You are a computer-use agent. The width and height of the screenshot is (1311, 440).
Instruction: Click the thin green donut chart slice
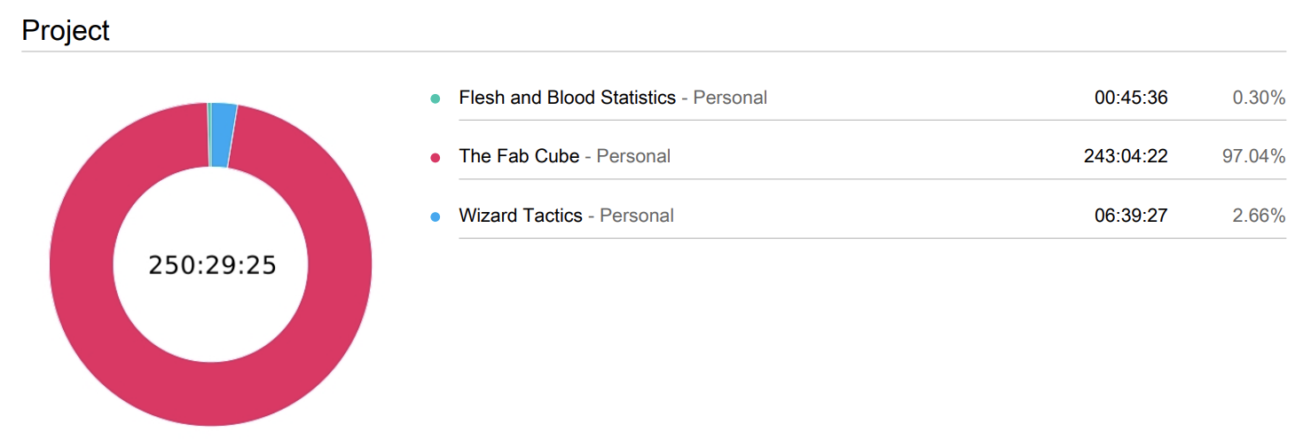tap(208, 135)
